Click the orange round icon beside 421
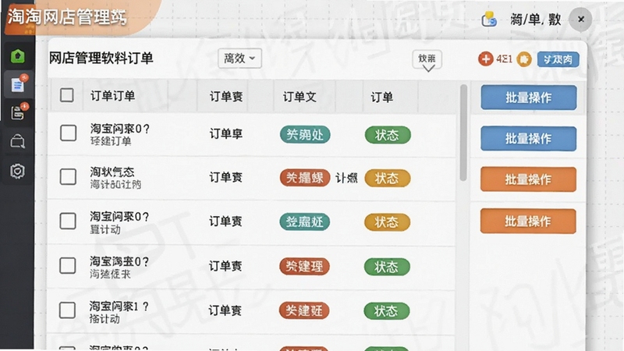Screen dimensions: 624x351 pyautogui.click(x=524, y=60)
